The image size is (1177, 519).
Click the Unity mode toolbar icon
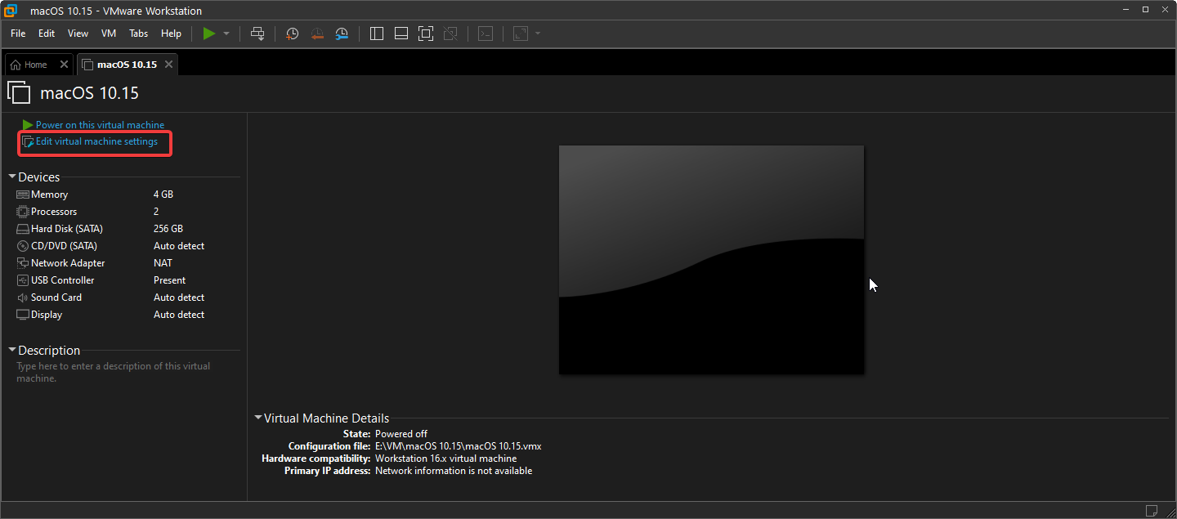[x=450, y=34]
